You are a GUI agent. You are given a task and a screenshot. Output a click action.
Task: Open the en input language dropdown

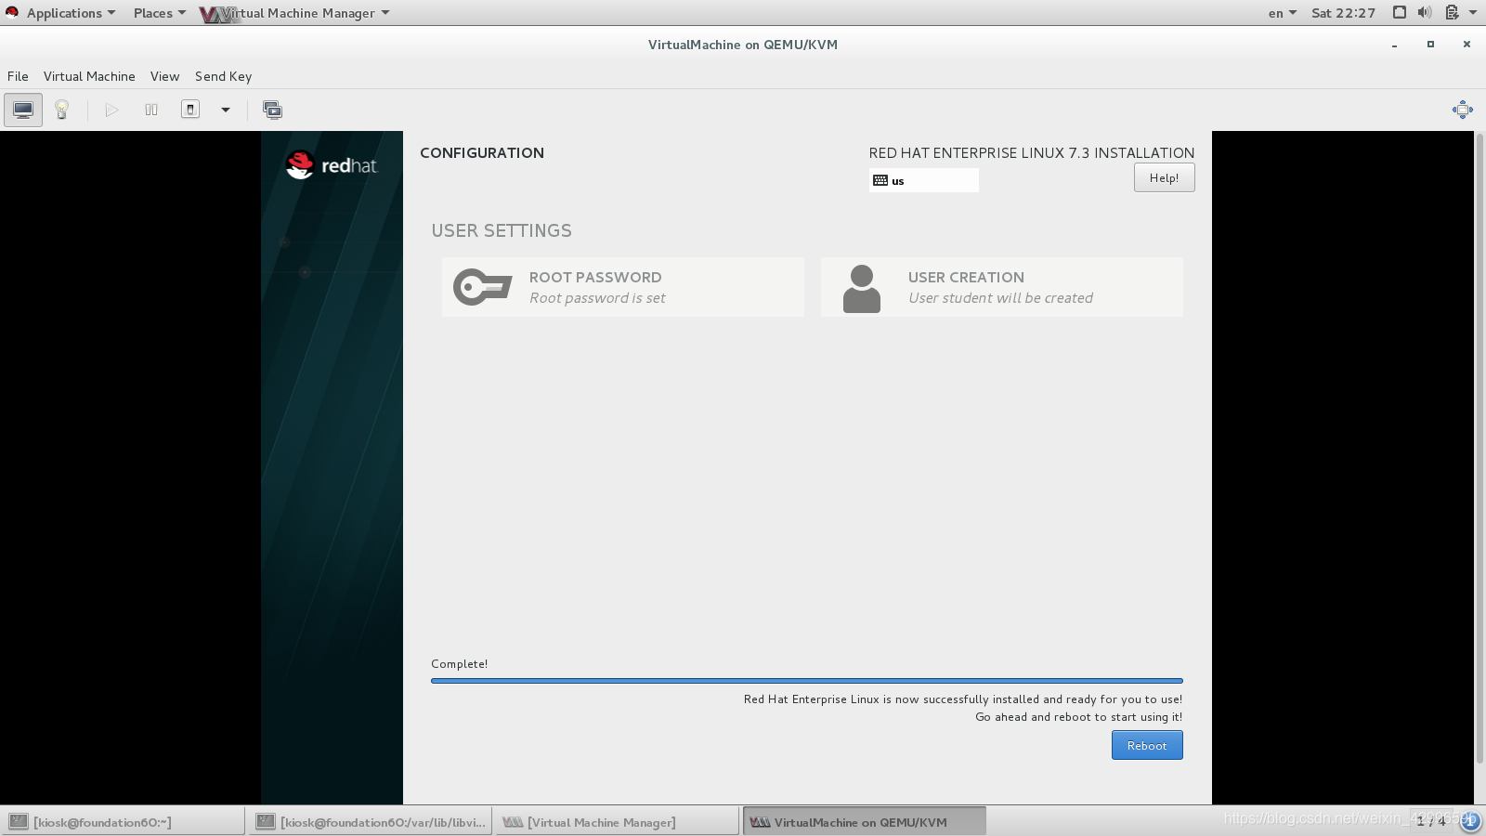[x=1282, y=13]
